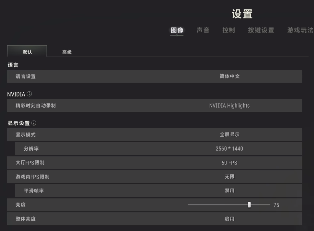Image resolution: width=314 pixels, height=231 pixels.
Task: Open the 显示模式 dropdown showing 全屏显示
Action: (229, 135)
